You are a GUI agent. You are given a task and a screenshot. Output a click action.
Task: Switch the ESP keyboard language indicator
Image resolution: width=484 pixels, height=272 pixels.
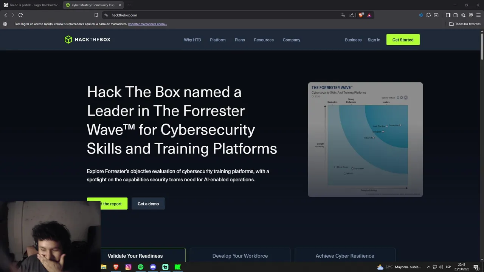[x=448, y=267]
